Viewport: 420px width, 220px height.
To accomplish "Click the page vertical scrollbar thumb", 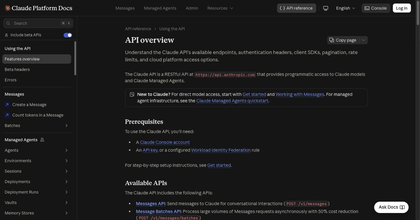I will tap(418, 13).
